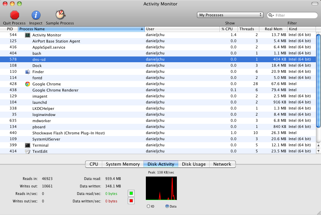Select the Disk Activity tab

click(x=161, y=164)
